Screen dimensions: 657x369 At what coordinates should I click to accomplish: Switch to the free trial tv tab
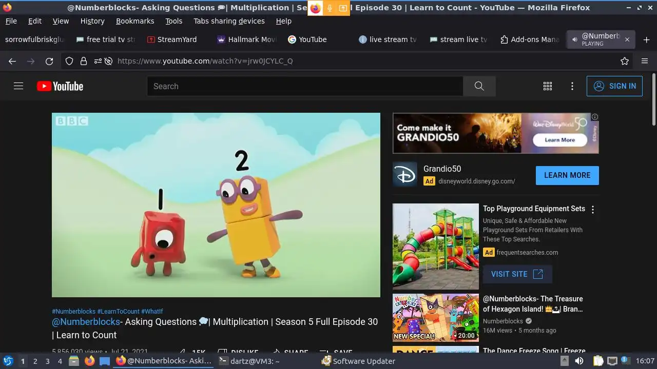pos(106,39)
